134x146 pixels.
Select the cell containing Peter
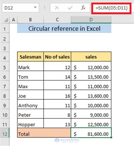tap(31, 114)
